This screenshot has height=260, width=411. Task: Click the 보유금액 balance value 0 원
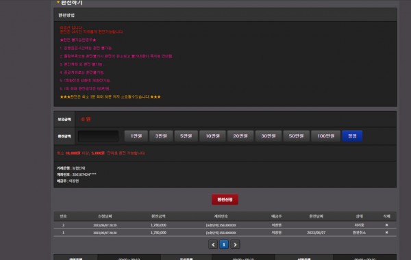(x=86, y=119)
